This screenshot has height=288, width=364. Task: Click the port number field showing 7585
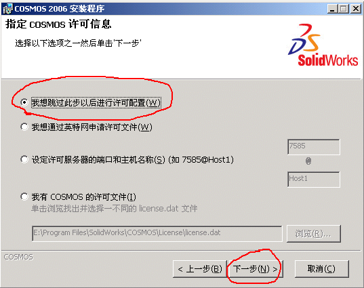[314, 146]
